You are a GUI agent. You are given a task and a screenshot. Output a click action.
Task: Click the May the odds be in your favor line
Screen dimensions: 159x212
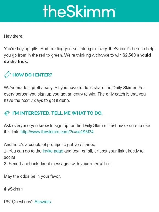click(x=32, y=176)
